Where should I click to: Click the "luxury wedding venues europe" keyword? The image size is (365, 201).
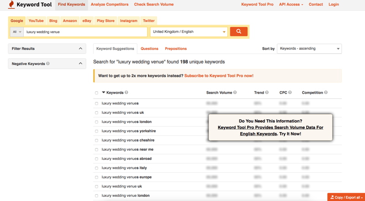[126, 177]
